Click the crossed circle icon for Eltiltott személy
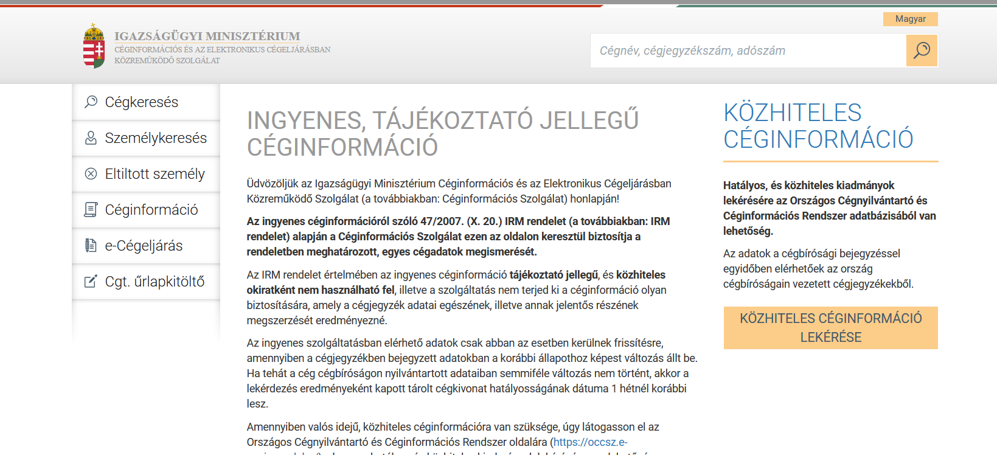Image resolution: width=997 pixels, height=455 pixels. click(91, 174)
